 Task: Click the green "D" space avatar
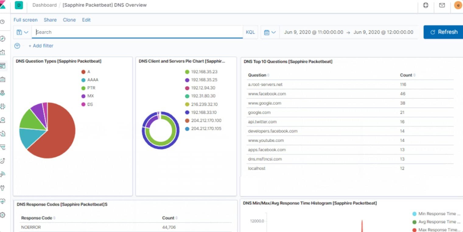(x=19, y=5)
